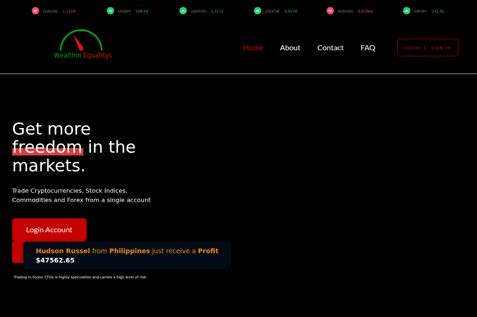Select the GBPJPY ticker label
Image resolution: width=477 pixels, height=317 pixels.
pyautogui.click(x=421, y=11)
